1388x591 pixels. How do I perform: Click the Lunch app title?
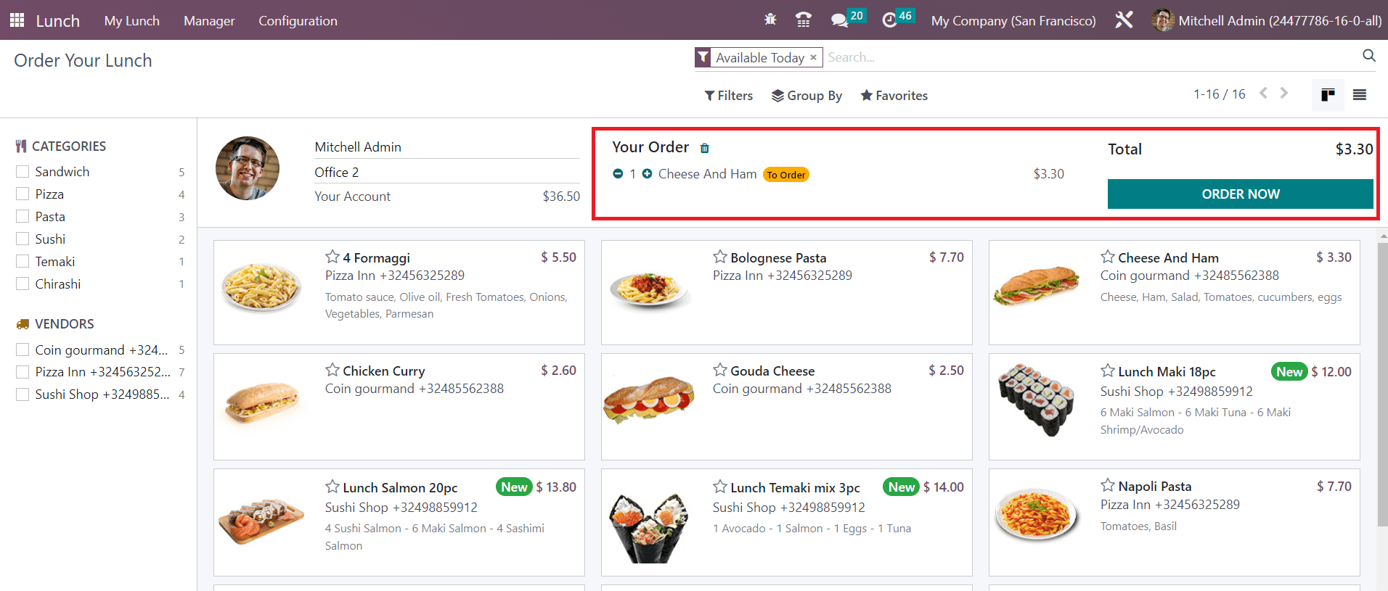[x=58, y=21]
